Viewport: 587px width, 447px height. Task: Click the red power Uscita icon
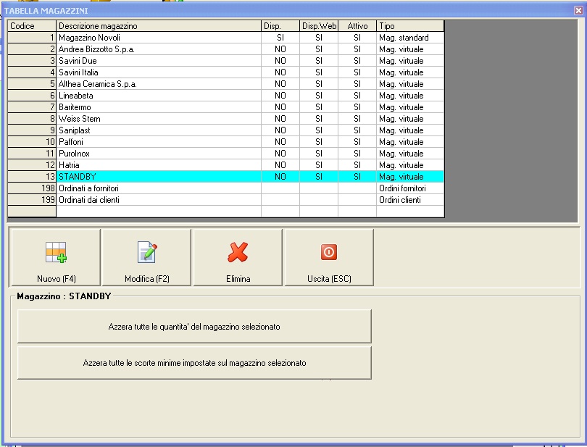pos(329,252)
